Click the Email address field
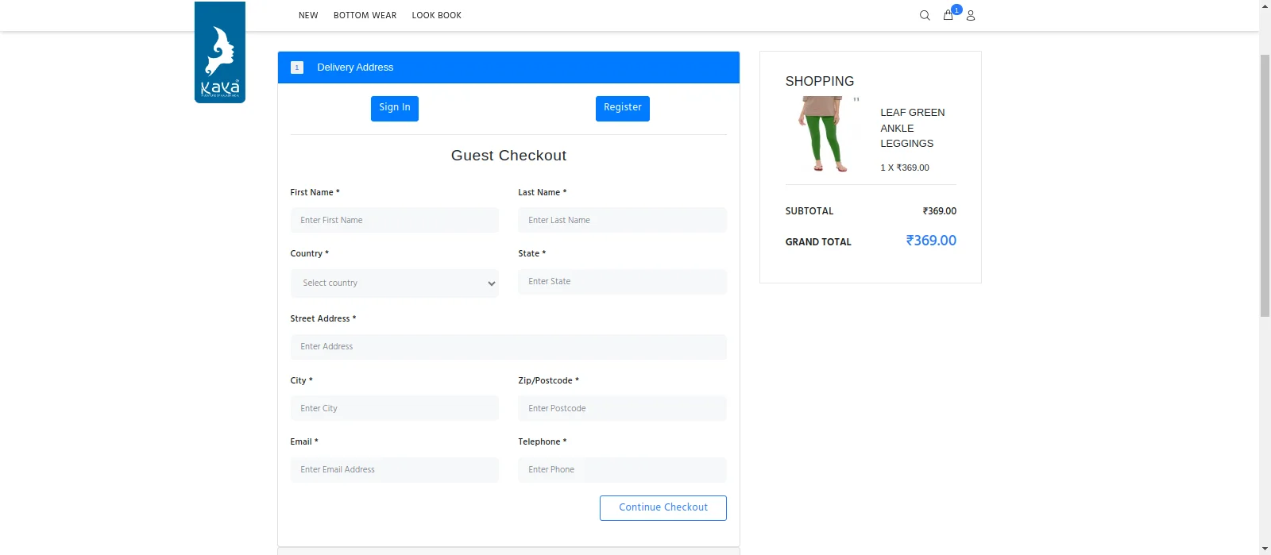This screenshot has height=555, width=1271. [394, 470]
